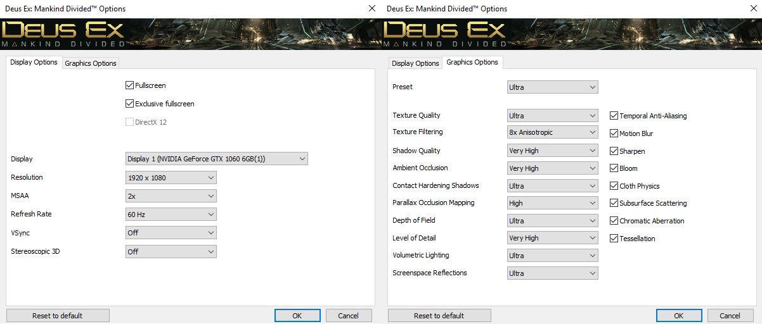
Task: Select Graphics Options tab in right window
Action: click(x=472, y=62)
